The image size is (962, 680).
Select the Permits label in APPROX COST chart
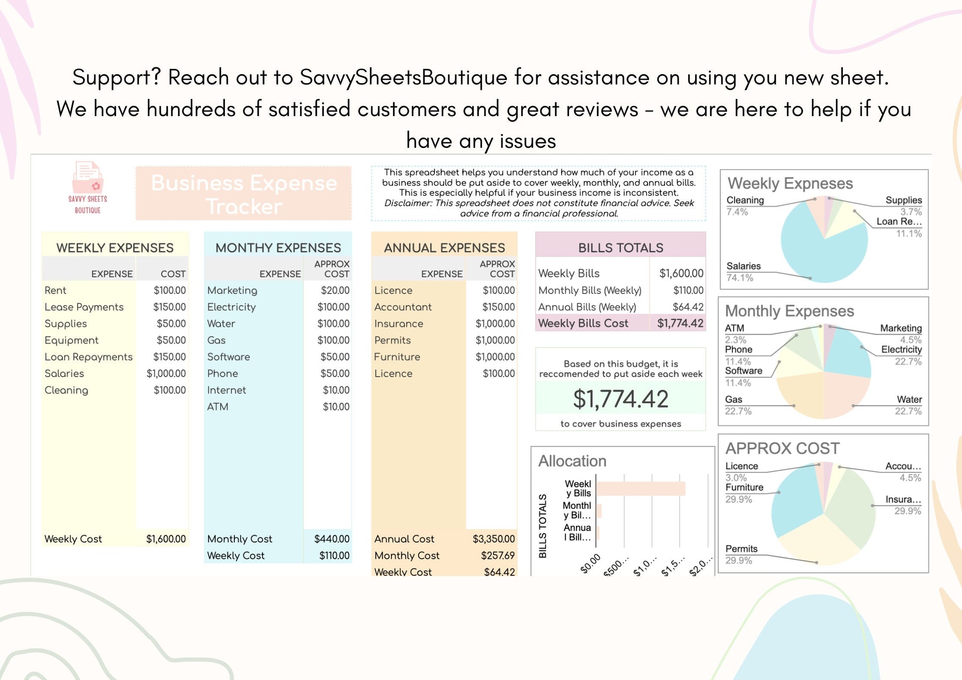(741, 549)
